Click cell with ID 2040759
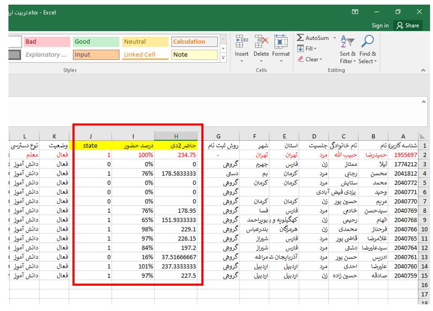 (x=403, y=276)
